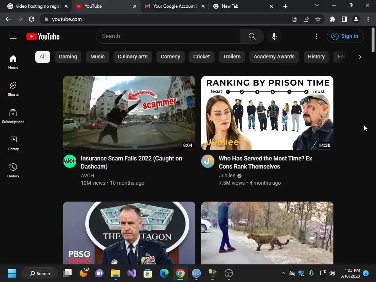Open Who Has Served the Most Time title
The width and height of the screenshot is (376, 282).
[265, 162]
